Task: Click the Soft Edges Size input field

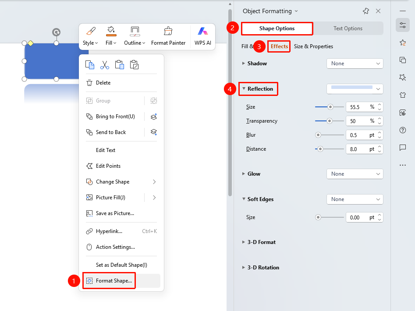Action: click(x=358, y=217)
